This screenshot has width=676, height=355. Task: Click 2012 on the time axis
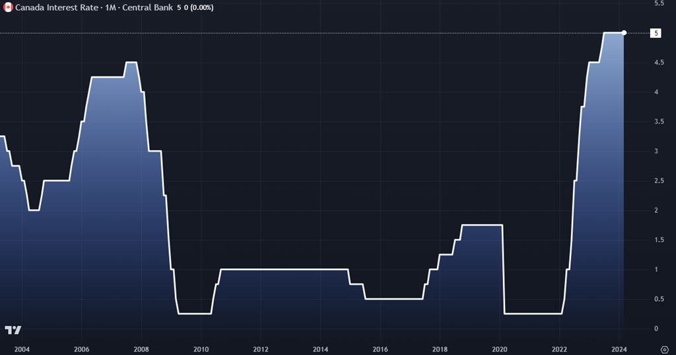261,349
